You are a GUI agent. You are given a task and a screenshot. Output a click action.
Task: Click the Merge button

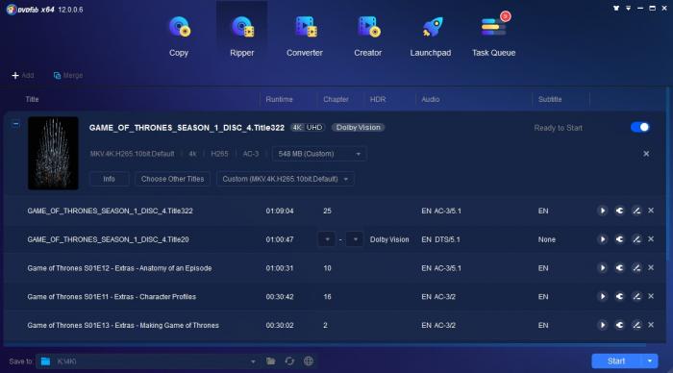pyautogui.click(x=68, y=76)
